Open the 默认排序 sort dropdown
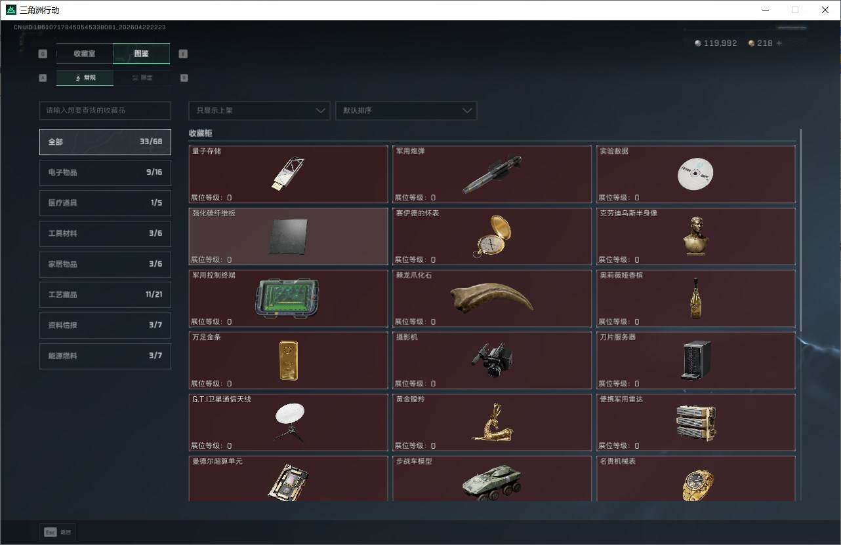The image size is (841, 545). click(406, 111)
